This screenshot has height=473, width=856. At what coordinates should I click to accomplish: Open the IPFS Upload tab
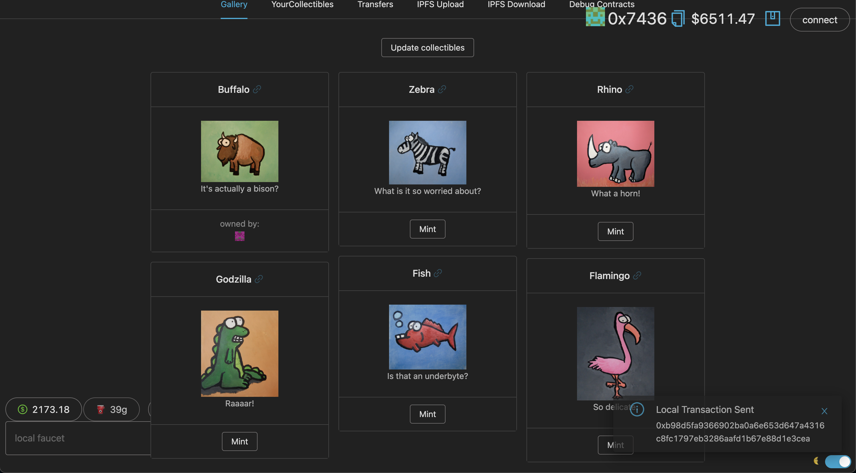coord(440,5)
